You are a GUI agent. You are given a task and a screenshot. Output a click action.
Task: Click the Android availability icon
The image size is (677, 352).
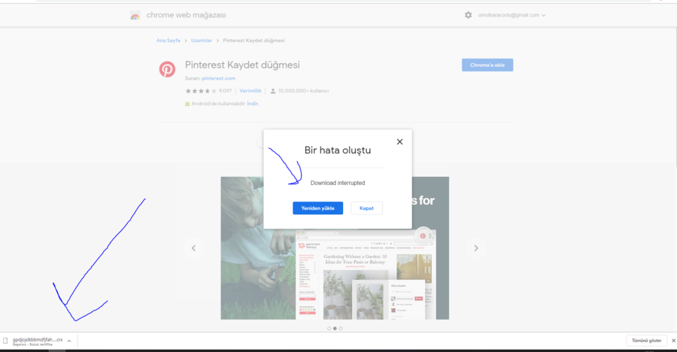coord(187,104)
